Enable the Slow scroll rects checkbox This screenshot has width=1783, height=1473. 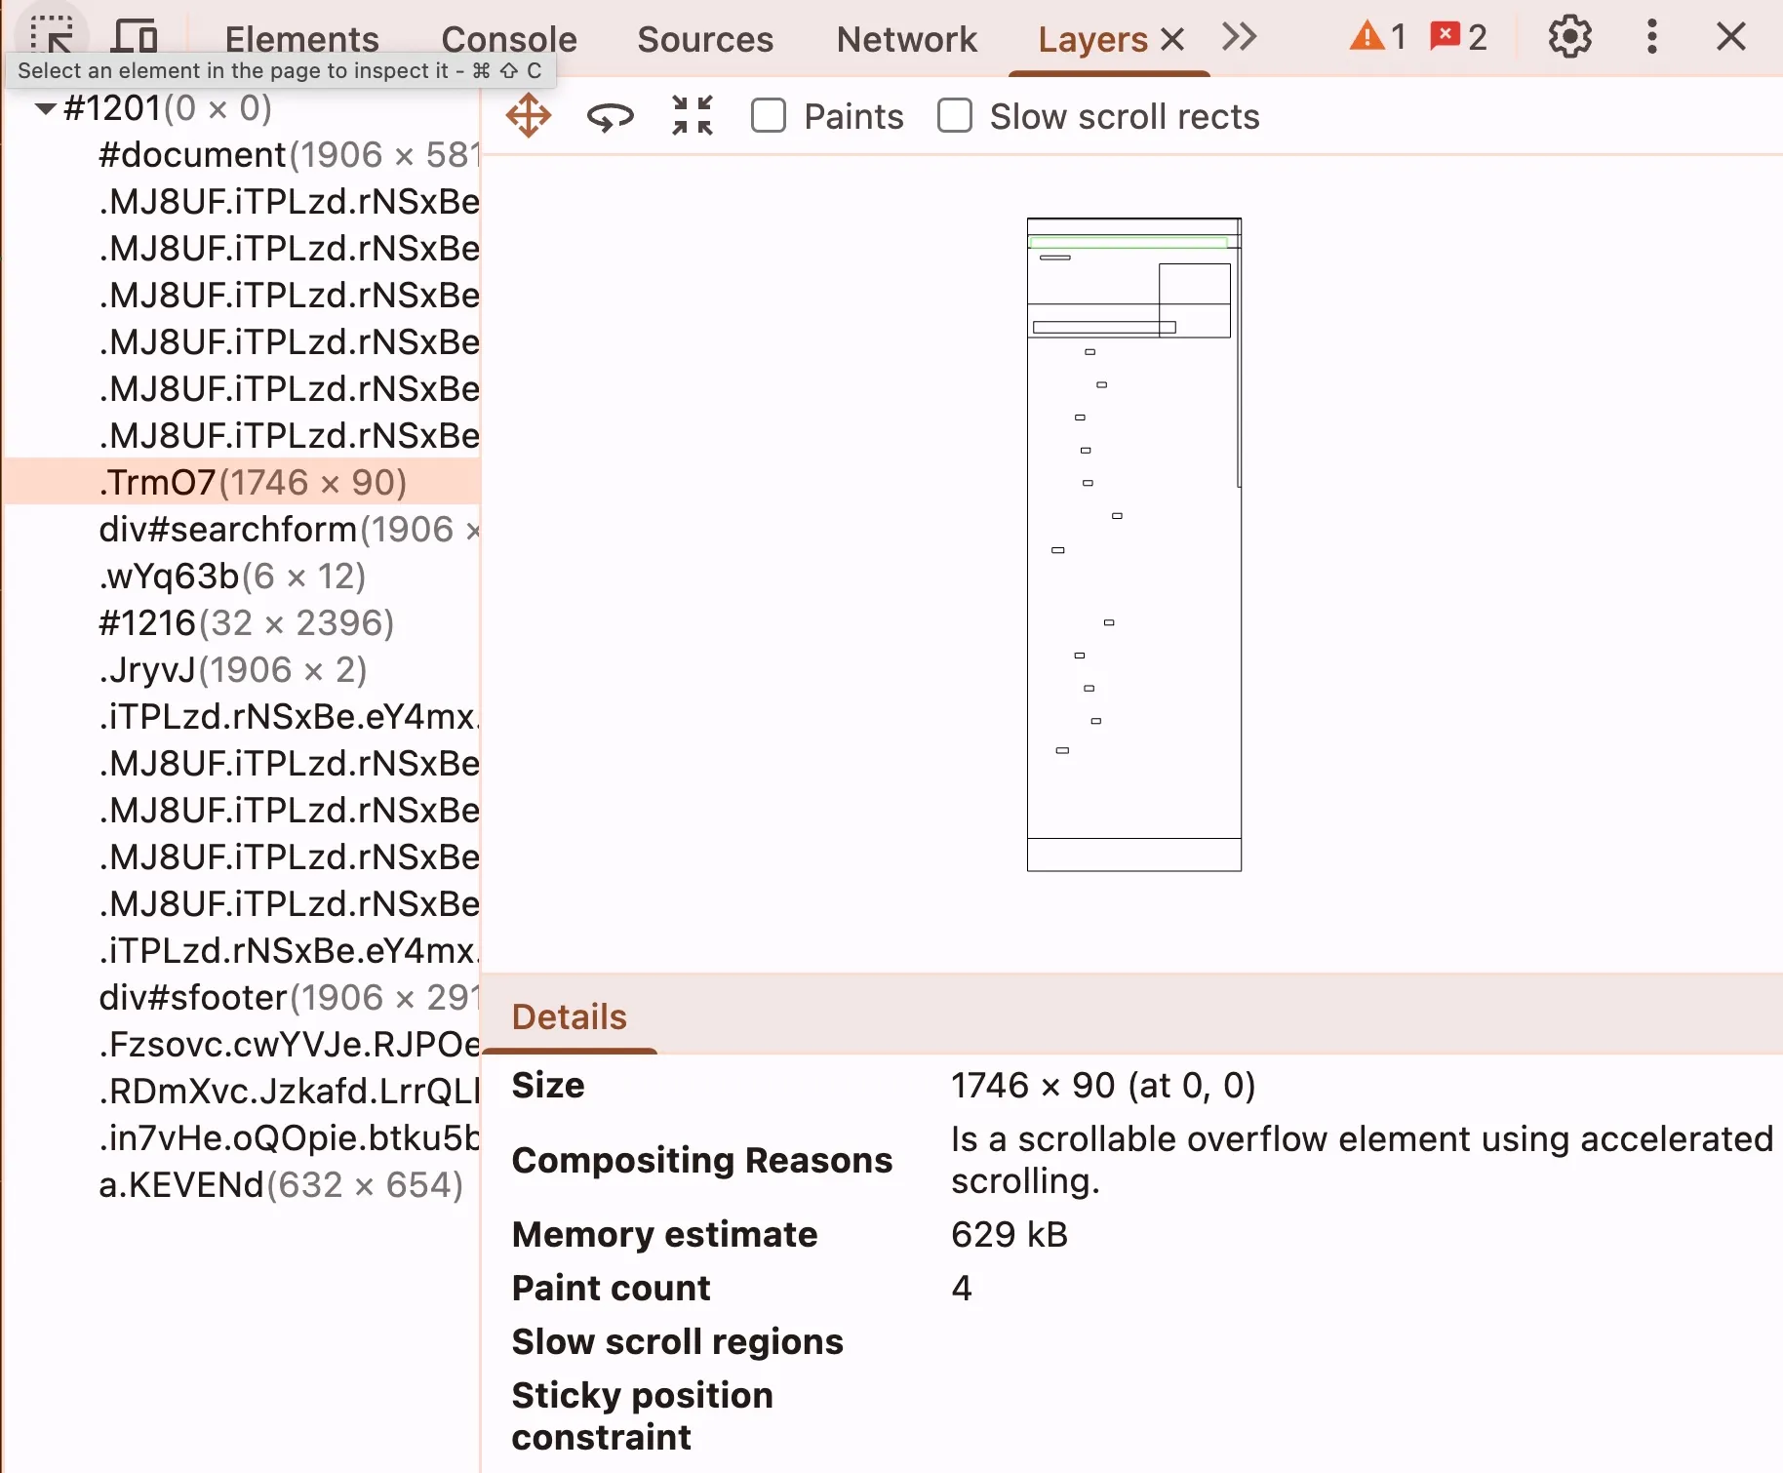[x=954, y=116]
